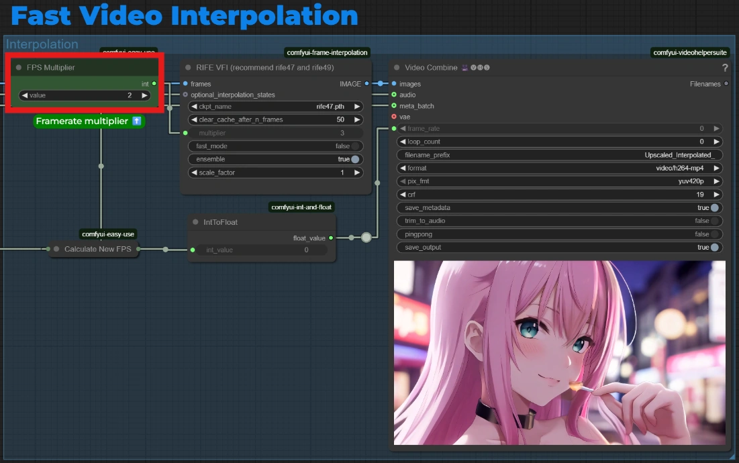The width and height of the screenshot is (739, 463).
Task: Click the audio input port on Video Combine
Action: 394,95
